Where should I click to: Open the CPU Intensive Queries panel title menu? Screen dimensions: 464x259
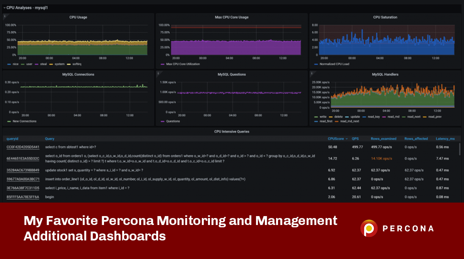232,131
